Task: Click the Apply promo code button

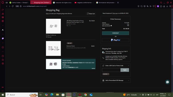Action: point(125,70)
